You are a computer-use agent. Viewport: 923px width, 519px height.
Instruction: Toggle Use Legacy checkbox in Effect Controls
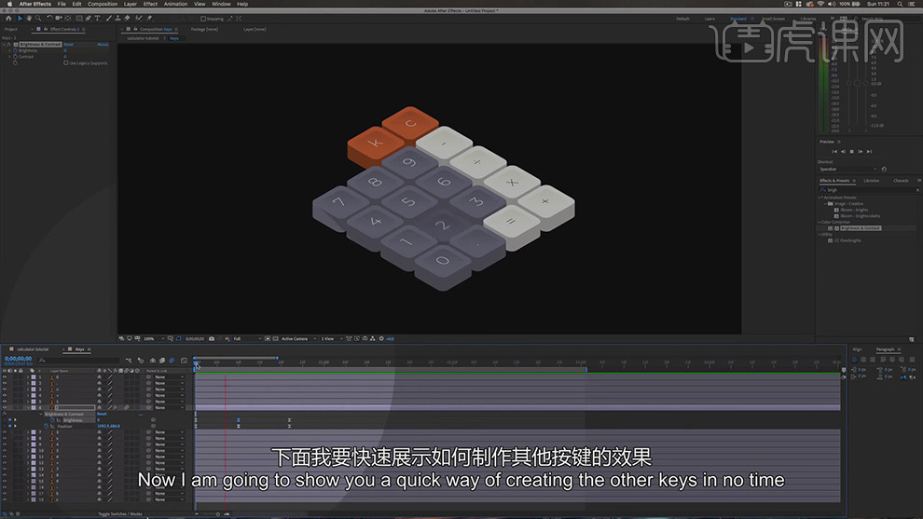66,63
